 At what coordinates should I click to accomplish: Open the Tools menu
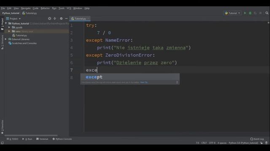[61, 8]
